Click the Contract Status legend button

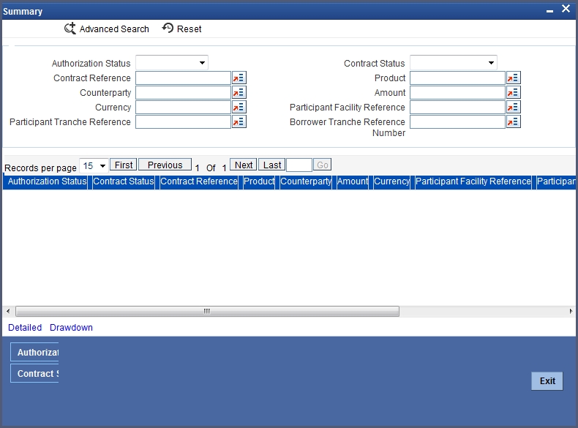pos(34,373)
